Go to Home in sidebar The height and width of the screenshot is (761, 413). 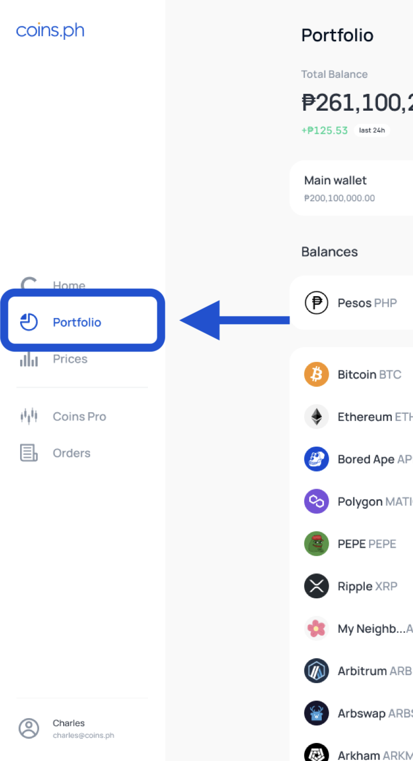[69, 286]
